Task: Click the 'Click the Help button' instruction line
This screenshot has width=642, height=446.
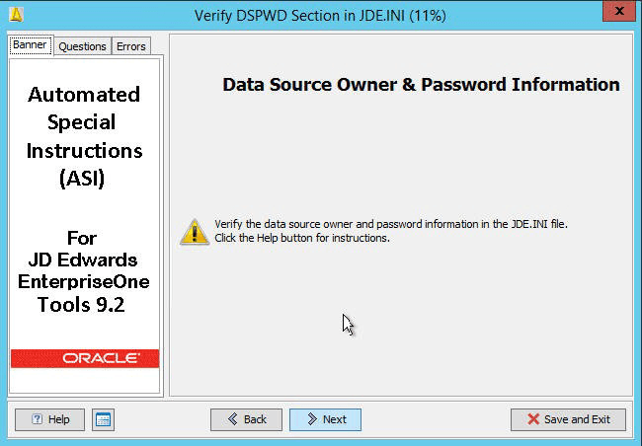Action: [x=302, y=238]
